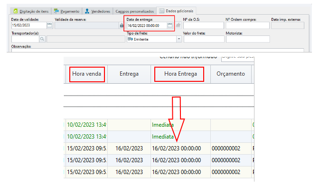Viewport: 320px width, 192px height.
Task: Click the Data de entrega field
Action: pos(147,26)
